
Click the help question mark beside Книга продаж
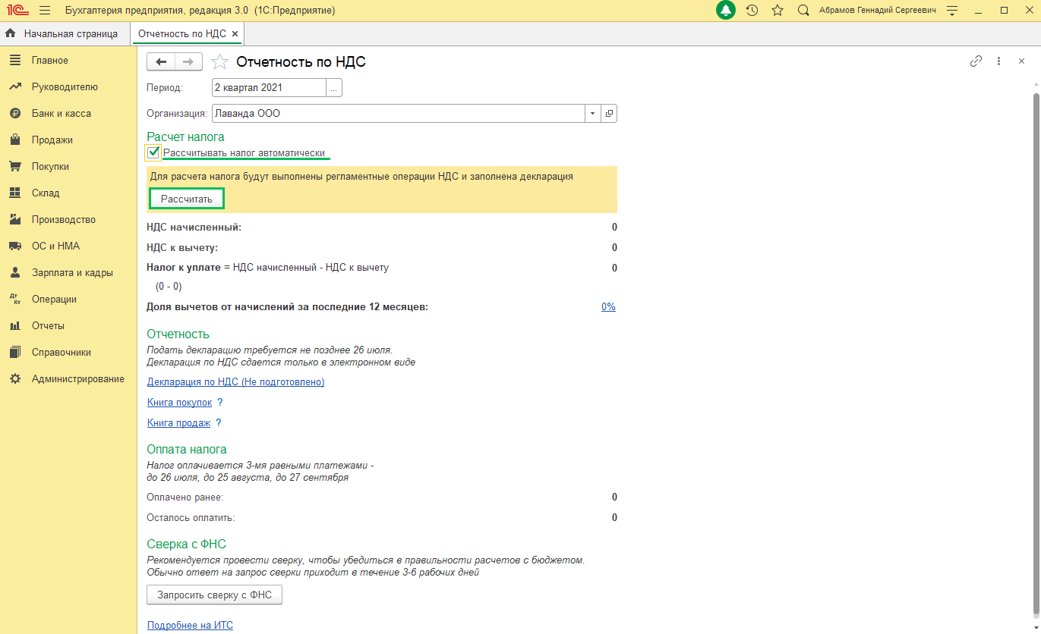(219, 423)
